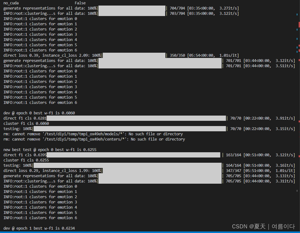Click the "False" value beside no_cuda
The image size is (300, 233).
80,3
